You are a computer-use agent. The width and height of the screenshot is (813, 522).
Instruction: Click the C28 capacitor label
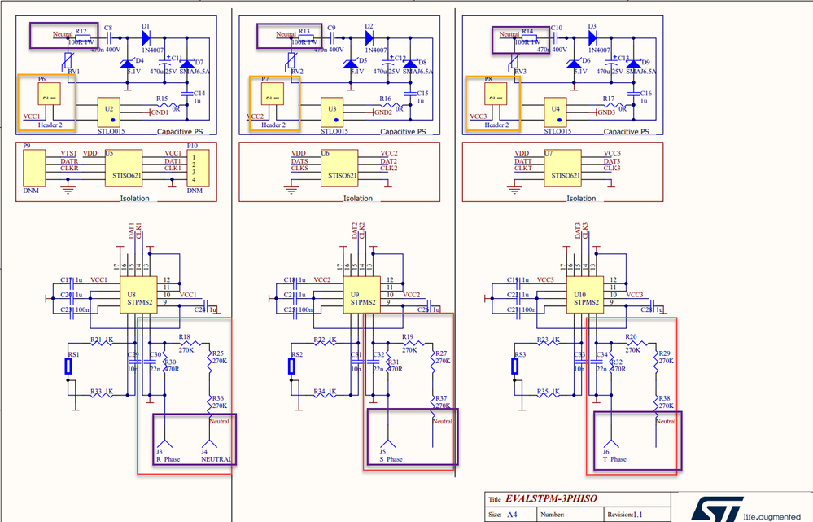click(x=646, y=309)
